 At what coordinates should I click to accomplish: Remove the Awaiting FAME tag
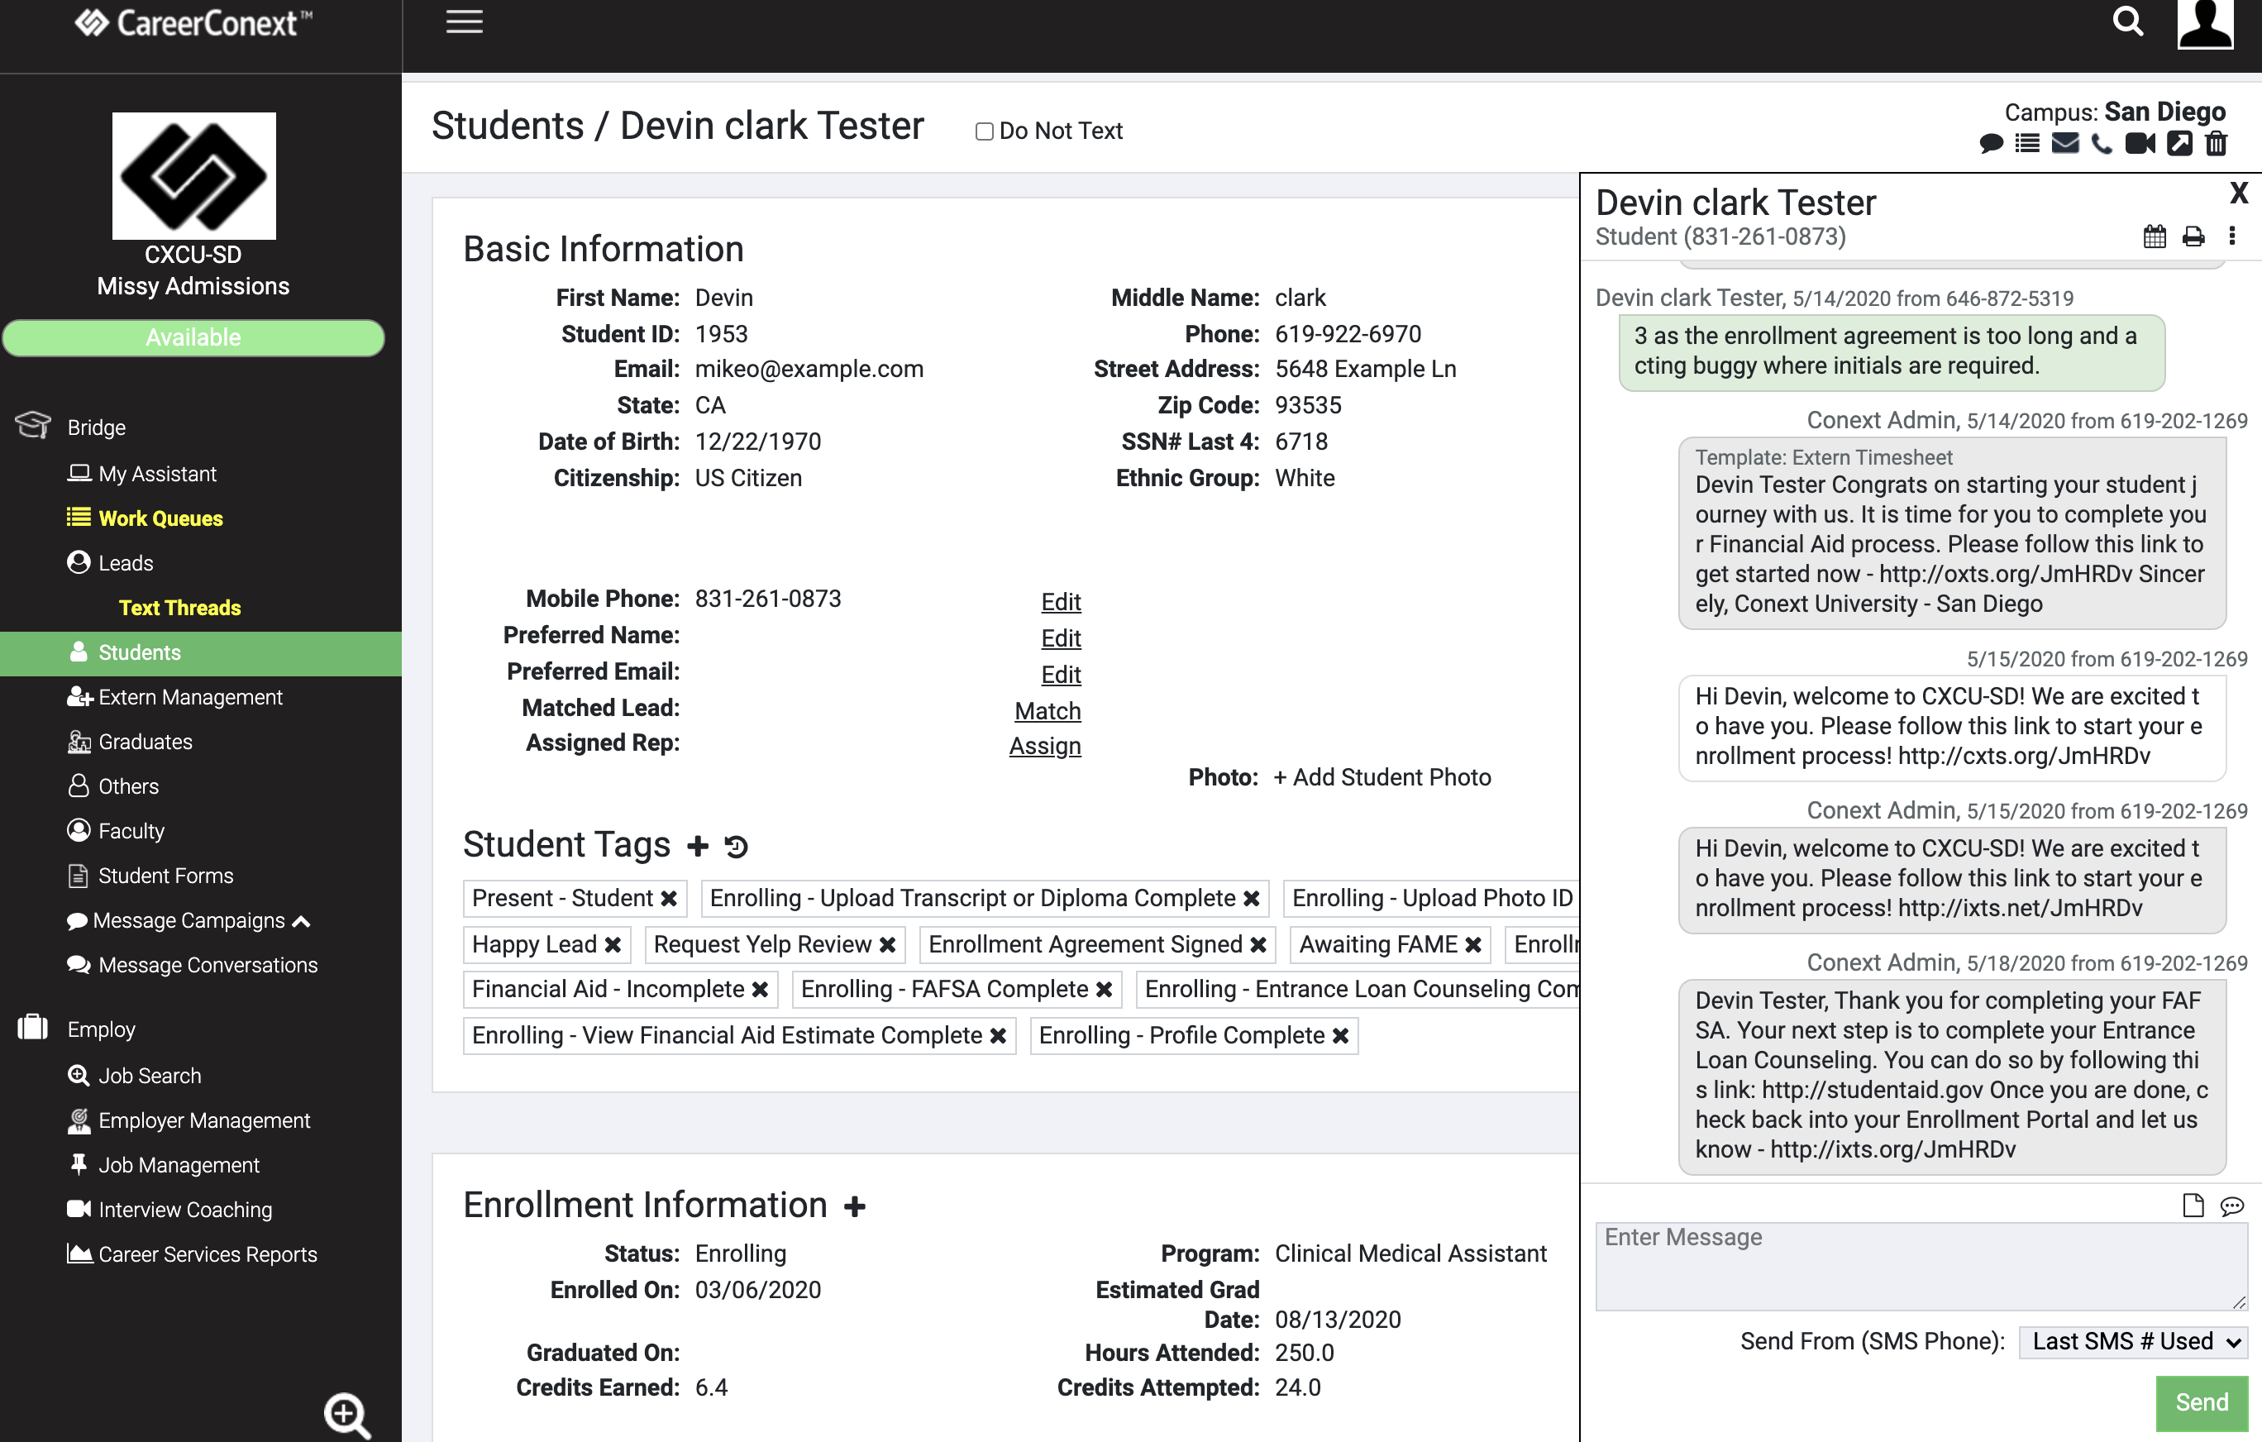1473,945
